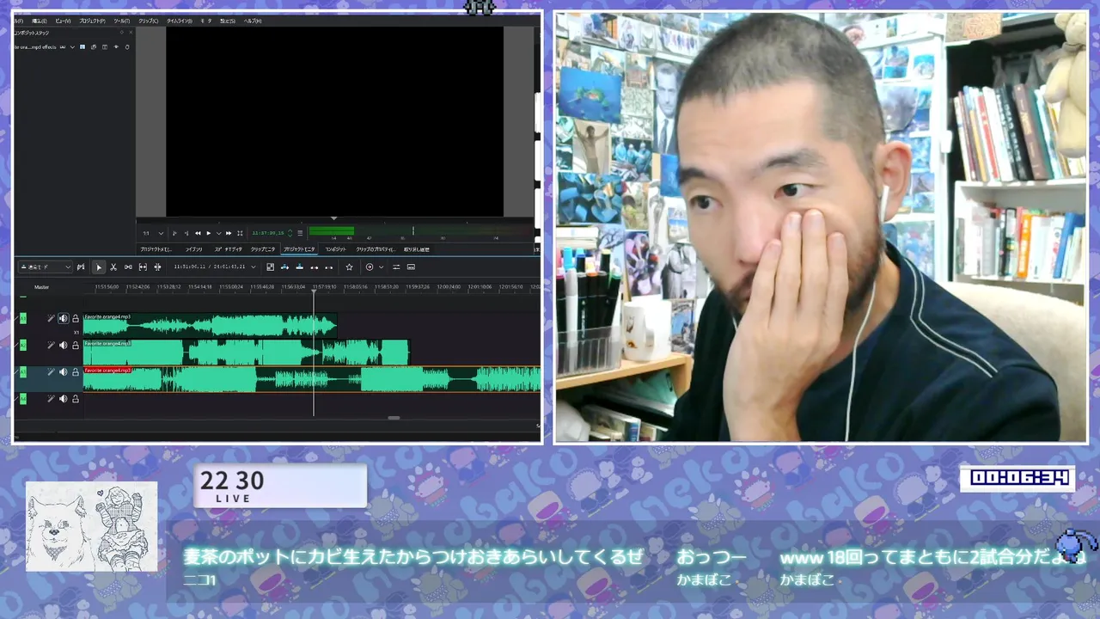Screen dimensions: 1100x619
Task: Rewind playback in project monitor
Action: click(198, 233)
